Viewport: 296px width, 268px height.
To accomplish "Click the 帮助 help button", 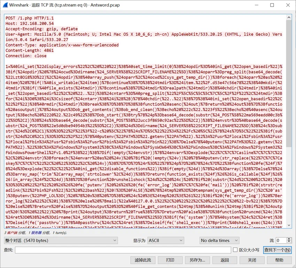I will click(279, 260).
